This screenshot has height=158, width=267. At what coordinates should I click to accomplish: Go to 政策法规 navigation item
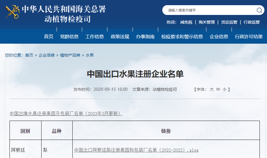pyautogui.click(x=120, y=36)
